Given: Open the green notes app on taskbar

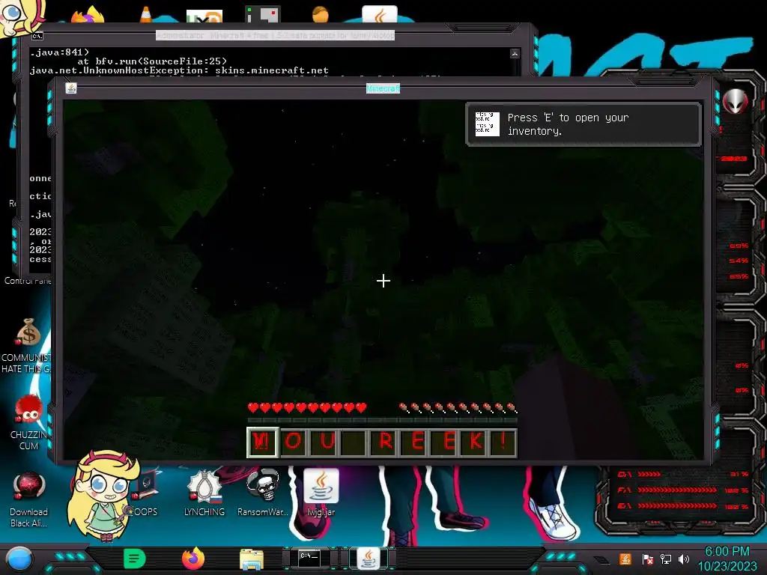Looking at the screenshot, I should pos(135,559).
